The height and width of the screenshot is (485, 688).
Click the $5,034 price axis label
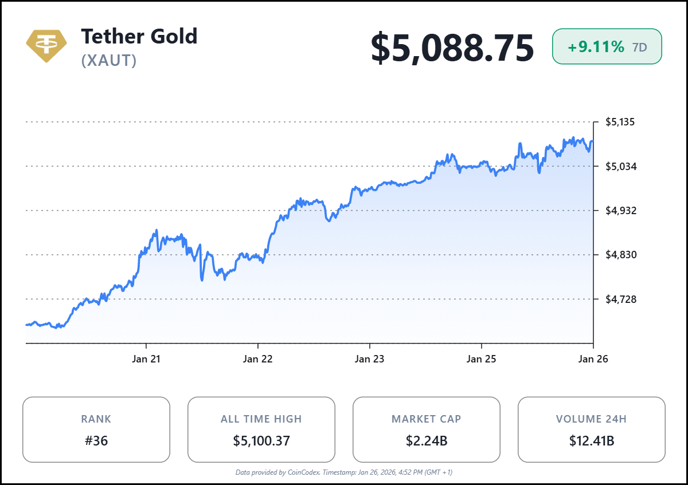tap(620, 167)
